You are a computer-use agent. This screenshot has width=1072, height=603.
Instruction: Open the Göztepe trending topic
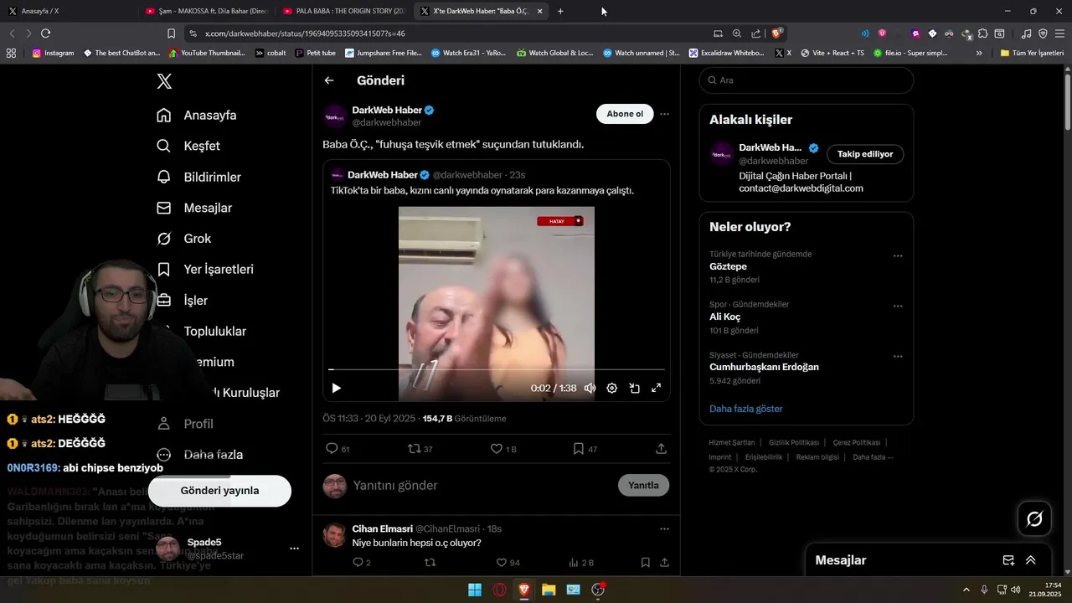click(x=728, y=266)
